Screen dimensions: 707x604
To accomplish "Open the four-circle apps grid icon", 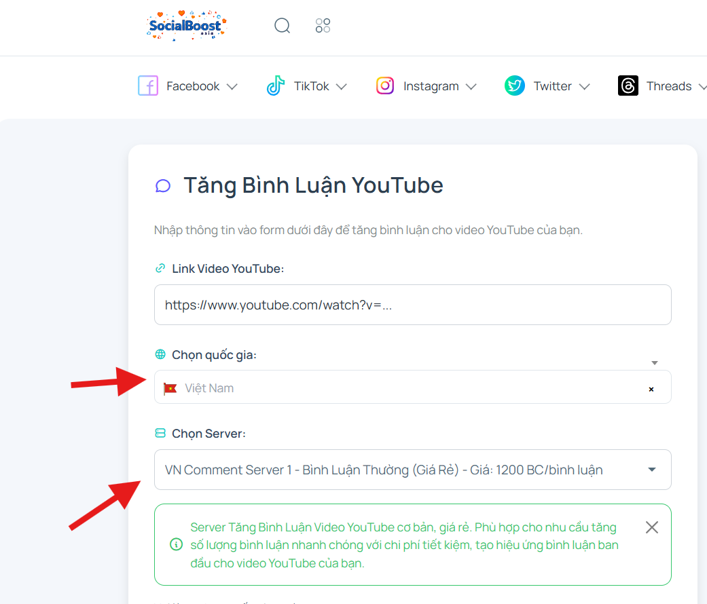I will pos(323,26).
